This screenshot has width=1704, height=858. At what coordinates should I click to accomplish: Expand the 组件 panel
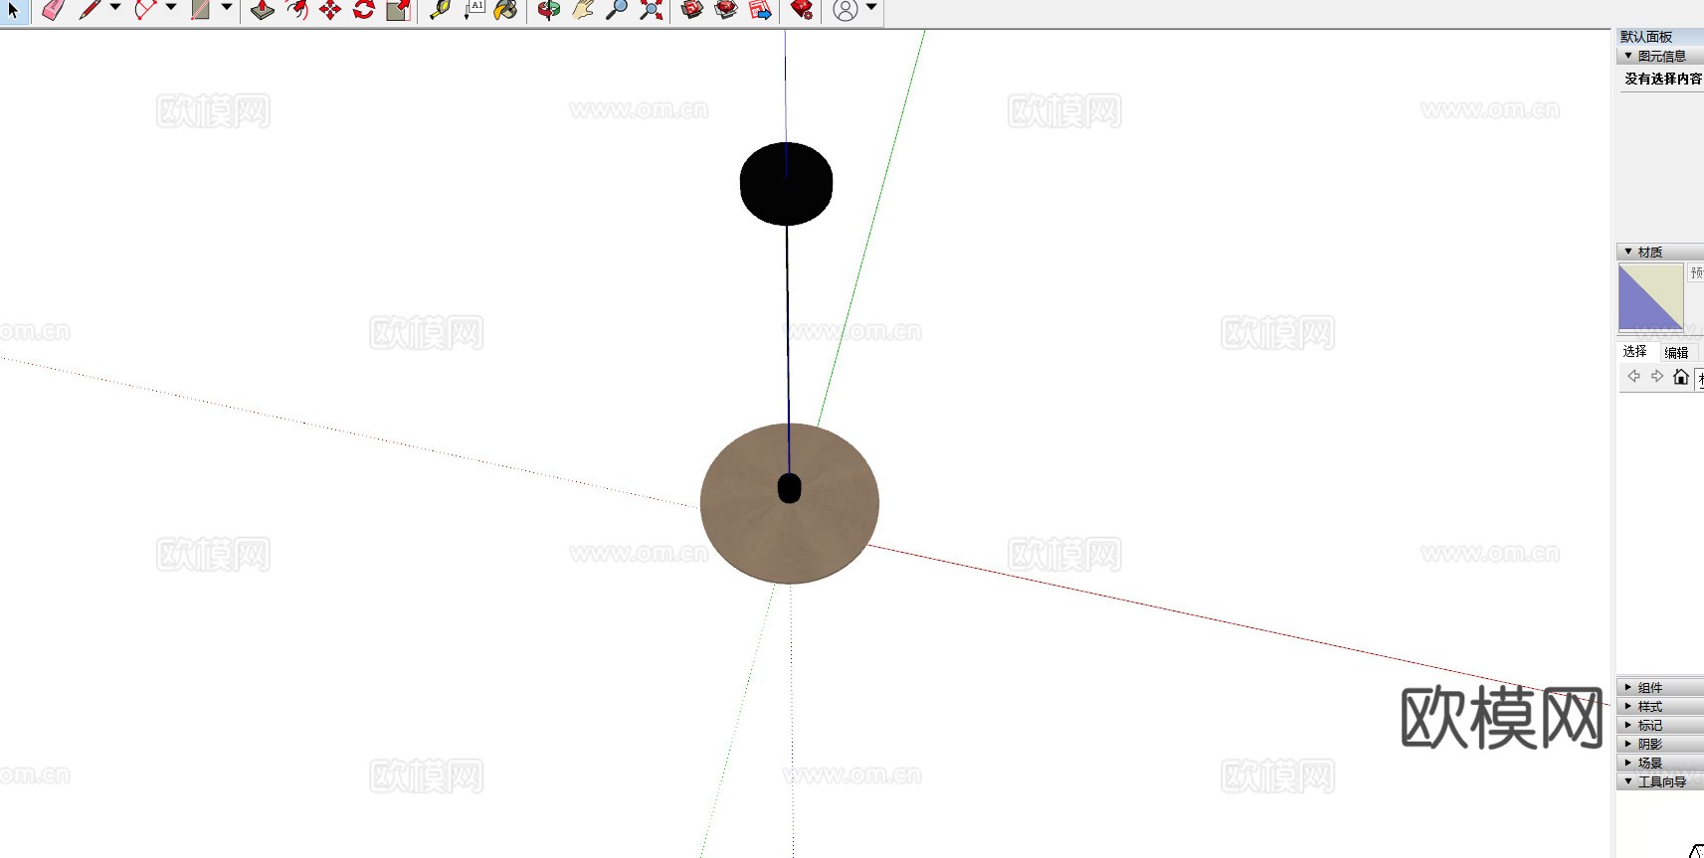(1649, 687)
